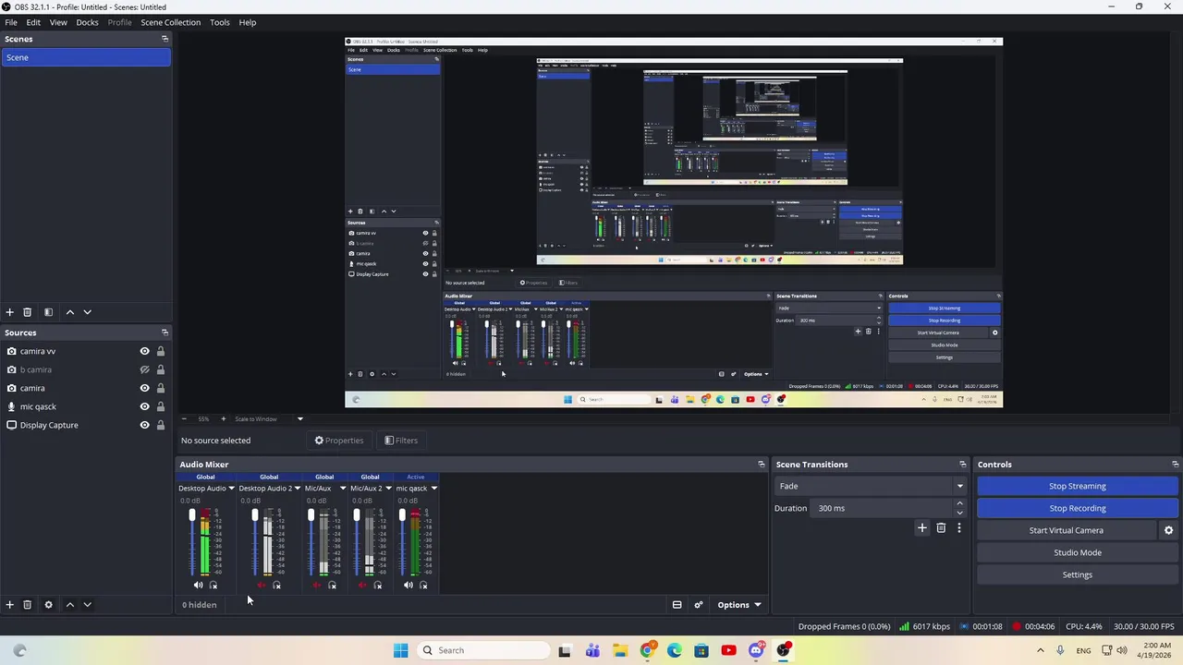The height and width of the screenshot is (665, 1183).
Task: Open the File menu
Action: (x=11, y=22)
